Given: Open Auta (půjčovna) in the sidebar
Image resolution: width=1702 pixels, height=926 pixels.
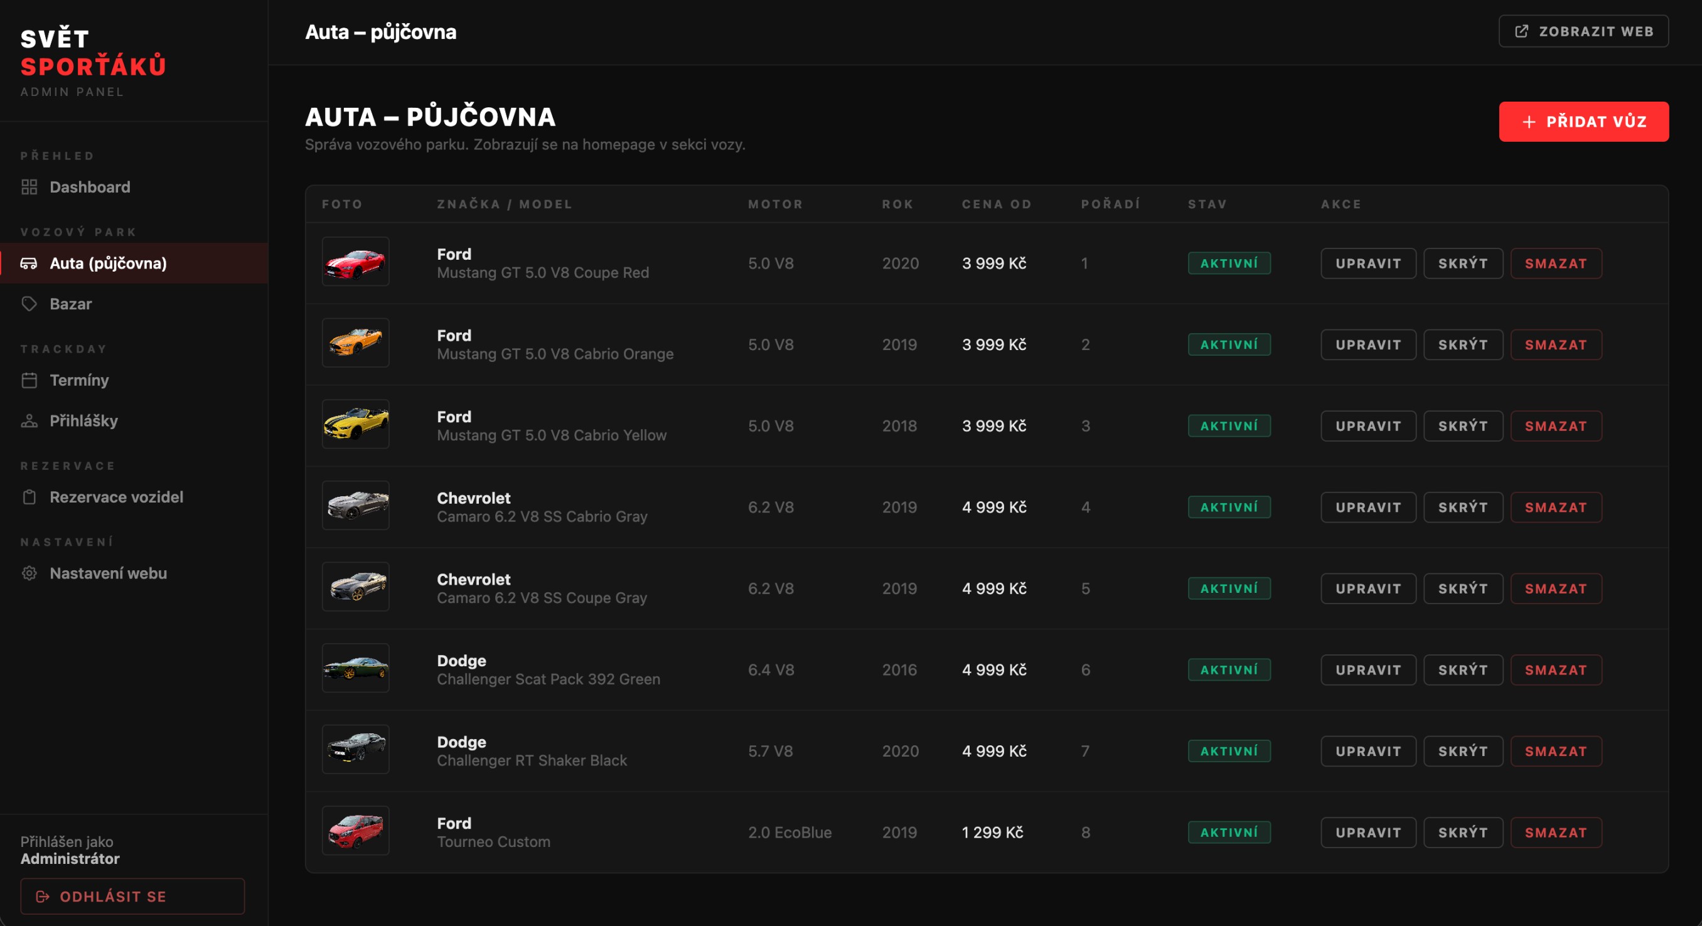Looking at the screenshot, I should click(x=134, y=263).
